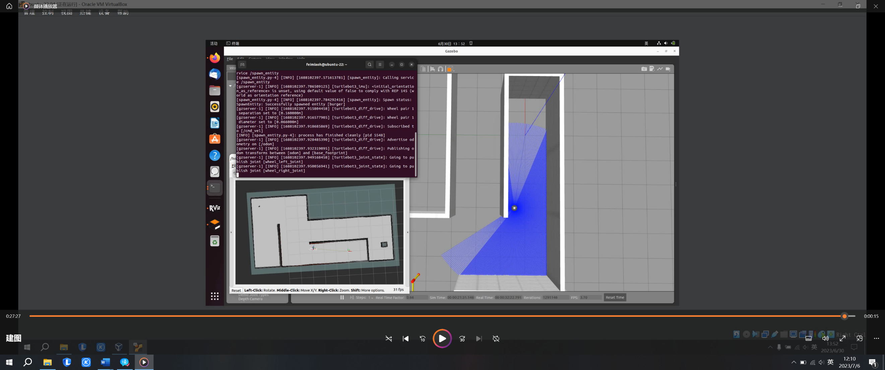
Task: Click the middle of the video seek bar
Action: [442, 316]
